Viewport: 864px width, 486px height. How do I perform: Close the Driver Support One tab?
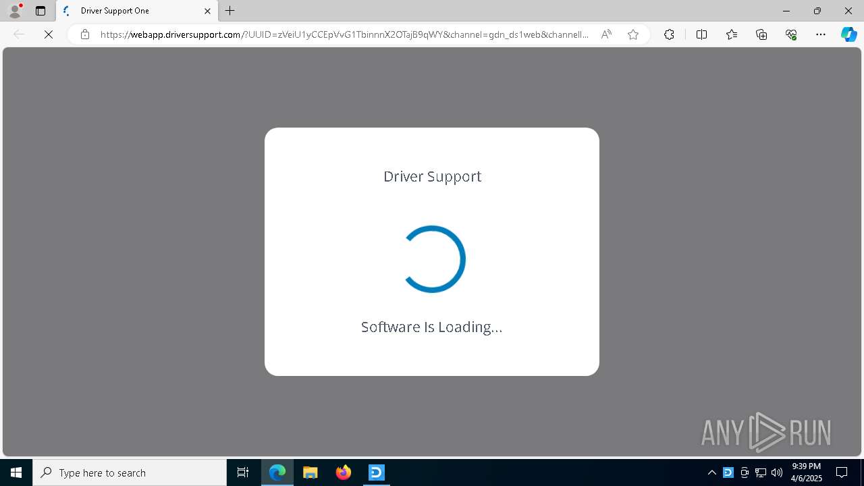pos(207,11)
